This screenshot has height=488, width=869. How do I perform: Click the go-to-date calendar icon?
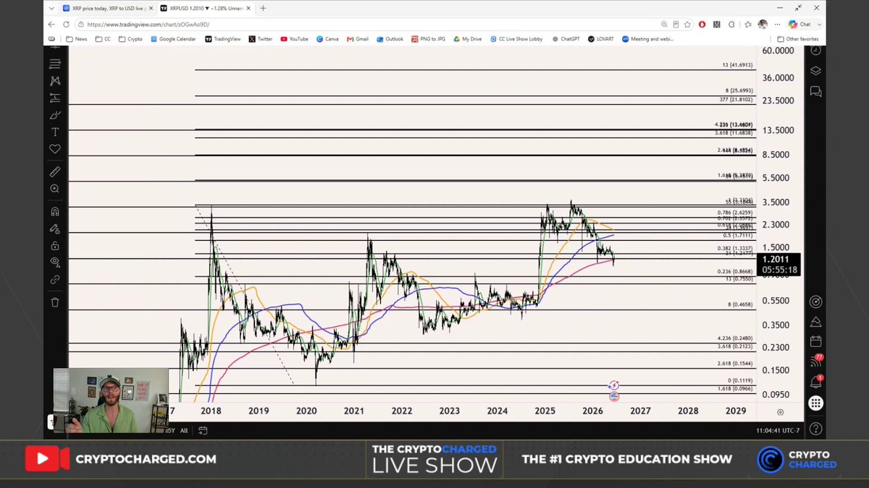[x=203, y=430]
